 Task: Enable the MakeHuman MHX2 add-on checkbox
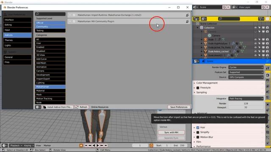tap(74, 15)
